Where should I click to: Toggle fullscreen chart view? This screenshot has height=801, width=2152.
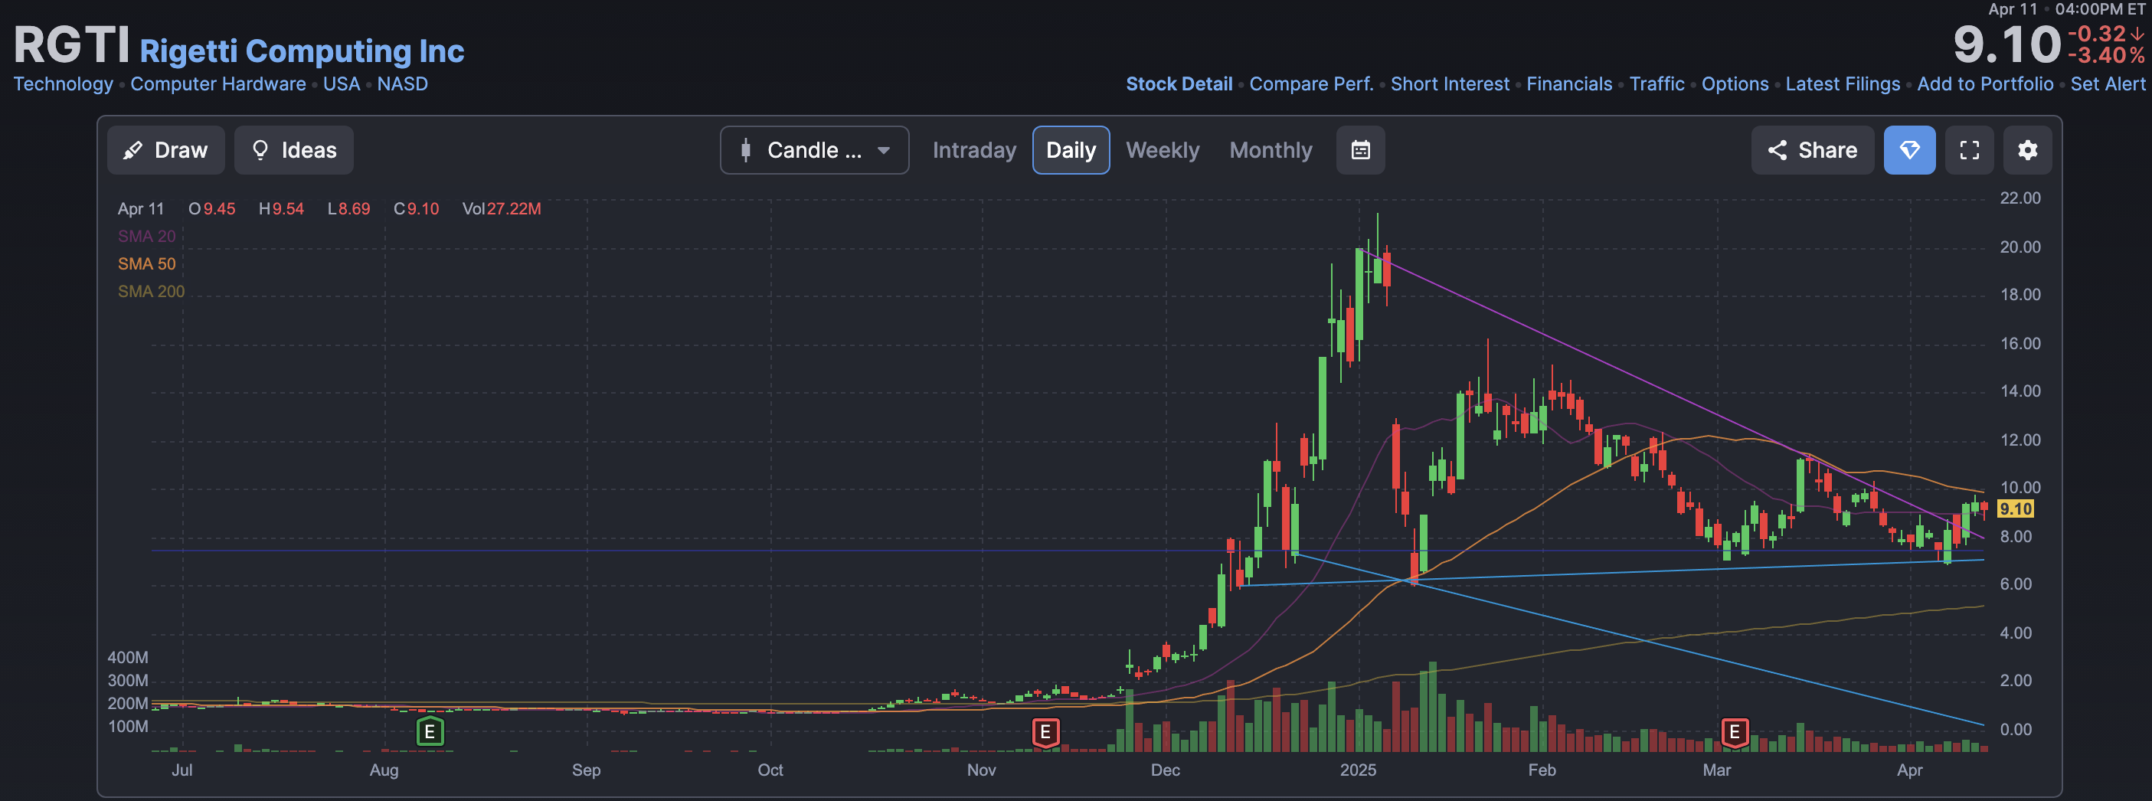(1969, 150)
